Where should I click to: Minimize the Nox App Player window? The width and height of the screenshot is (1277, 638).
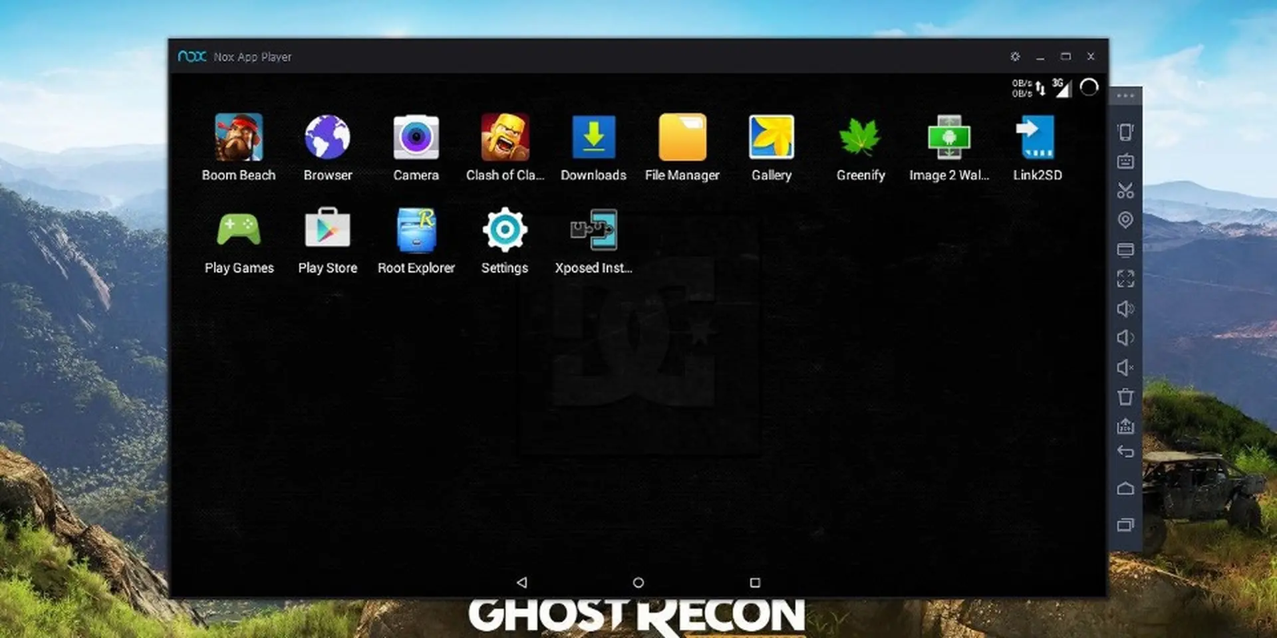coord(1040,57)
